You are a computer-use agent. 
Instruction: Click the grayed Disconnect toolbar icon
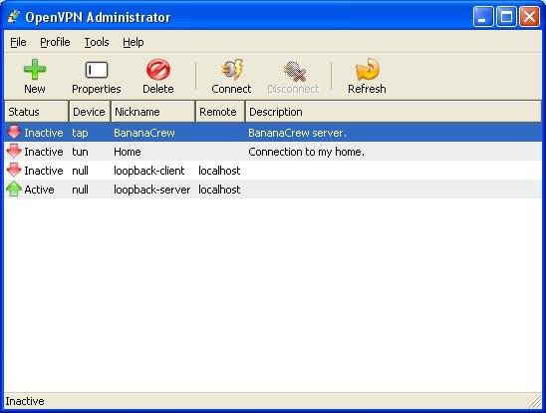coord(295,71)
